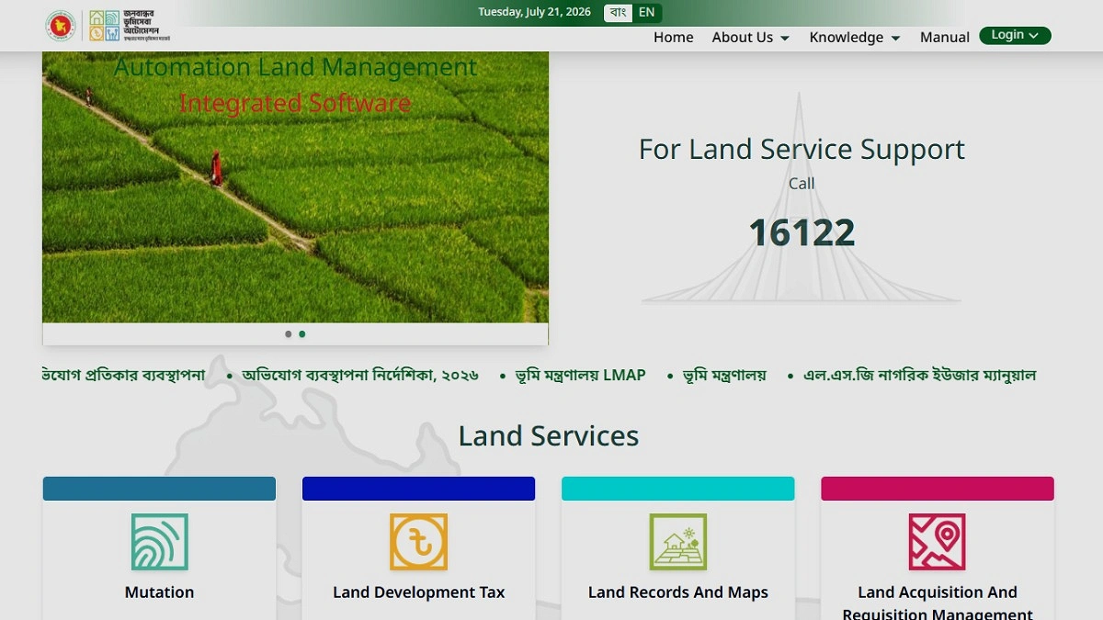The width and height of the screenshot is (1103, 620).
Task: Expand the Knowledge dropdown menu
Action: click(x=854, y=38)
